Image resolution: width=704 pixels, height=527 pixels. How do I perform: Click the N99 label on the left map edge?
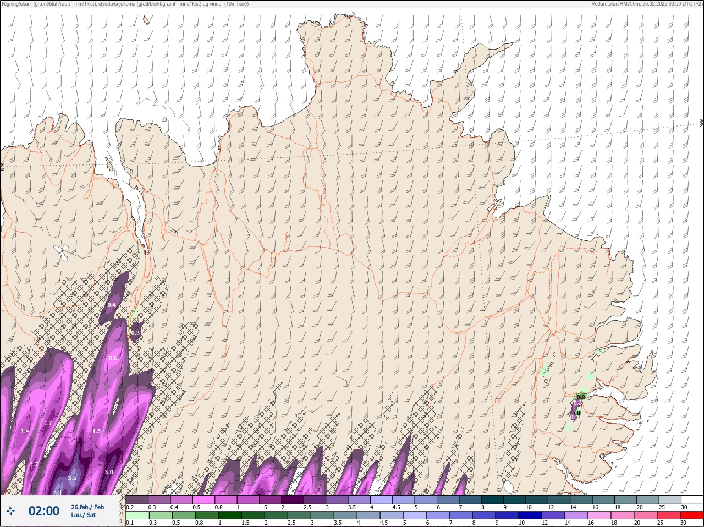(3, 166)
